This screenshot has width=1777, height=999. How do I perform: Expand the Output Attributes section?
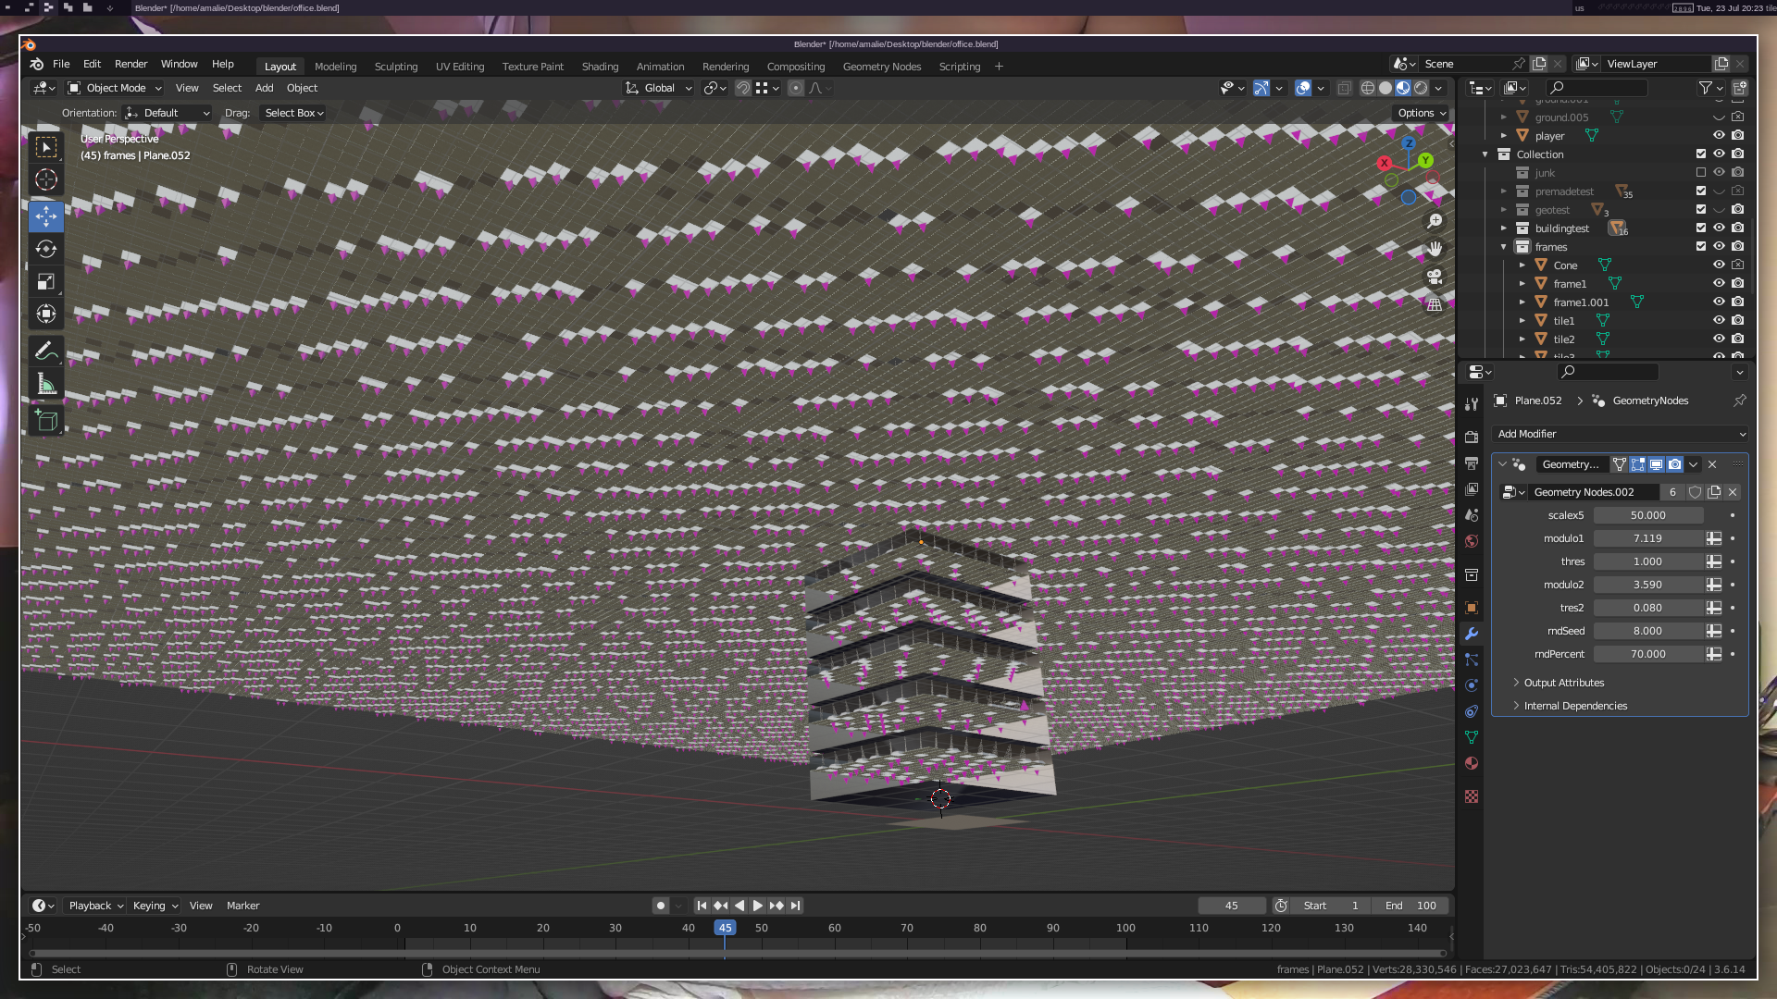pos(1563,683)
